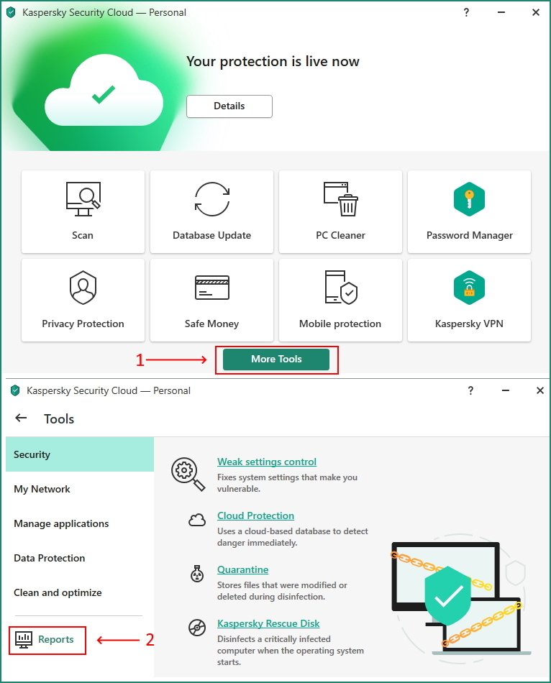Go back with the Tools arrow

[21, 418]
